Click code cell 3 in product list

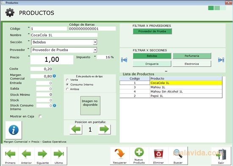coord(135,87)
